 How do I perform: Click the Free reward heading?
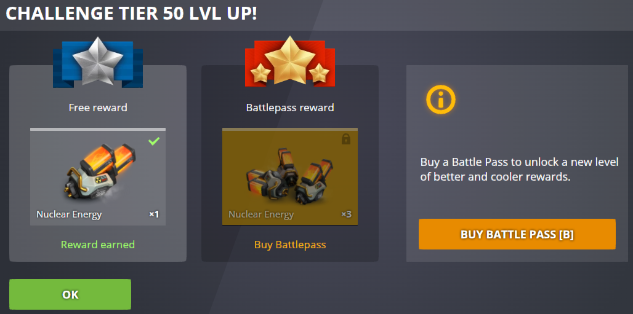point(98,108)
